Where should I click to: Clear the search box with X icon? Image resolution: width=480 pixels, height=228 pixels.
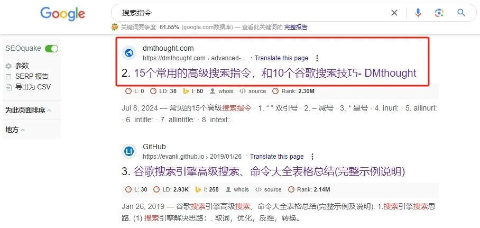point(394,13)
